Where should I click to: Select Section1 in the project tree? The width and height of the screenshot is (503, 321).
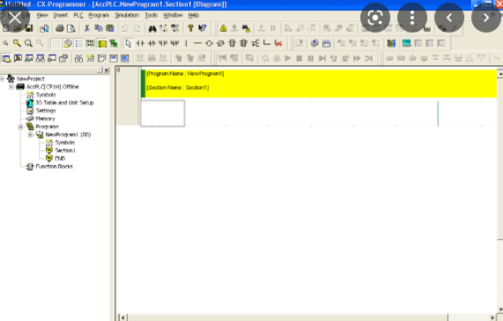click(65, 151)
